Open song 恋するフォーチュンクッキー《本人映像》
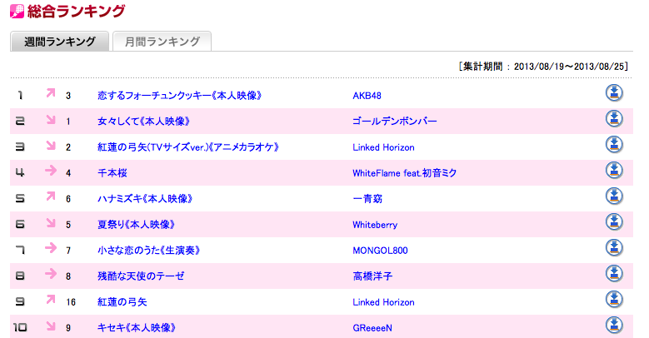 point(180,96)
